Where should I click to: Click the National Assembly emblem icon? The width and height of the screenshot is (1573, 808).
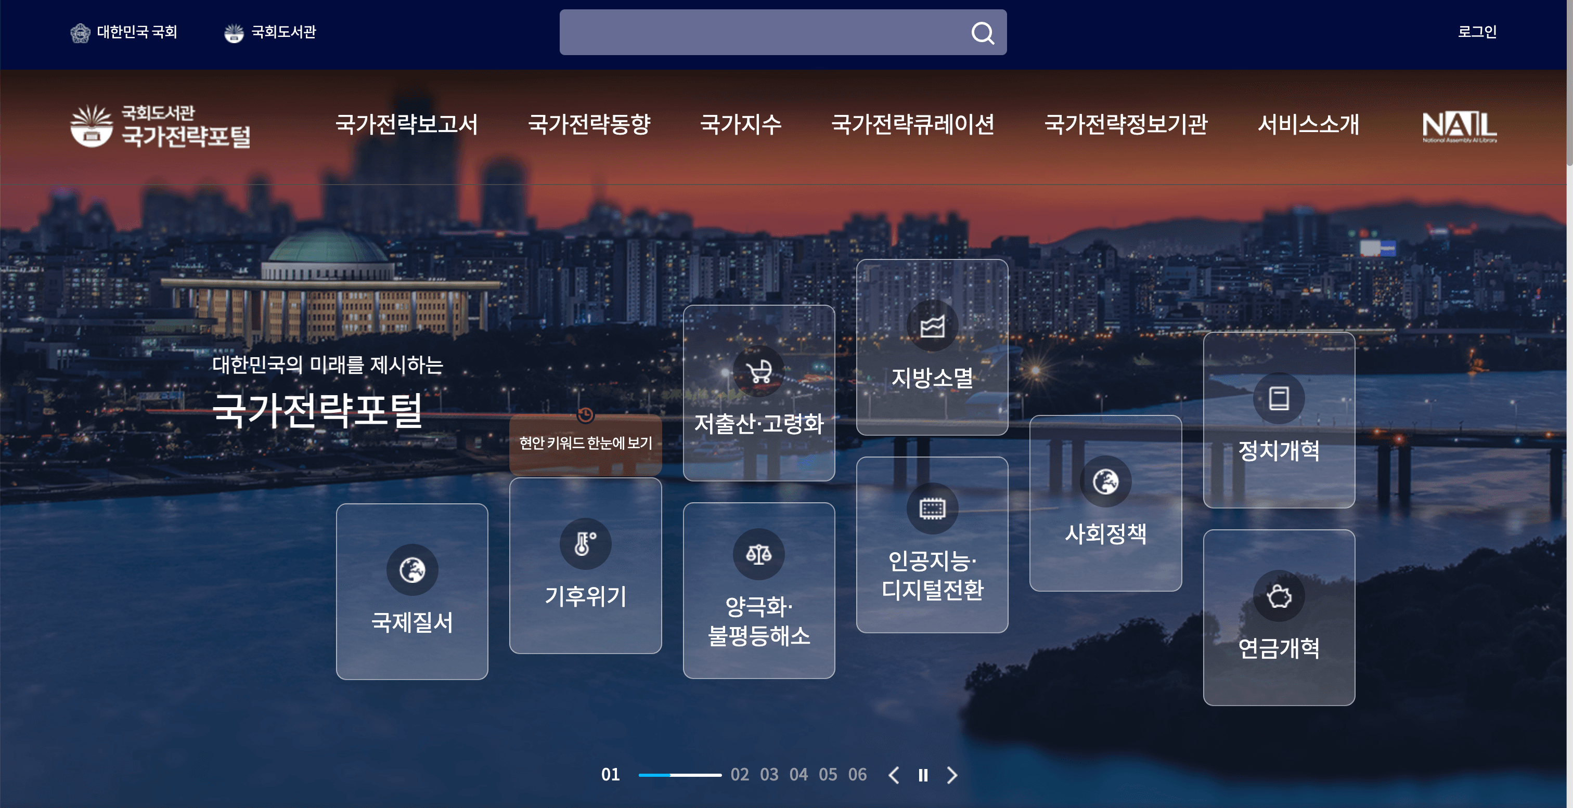(x=80, y=32)
